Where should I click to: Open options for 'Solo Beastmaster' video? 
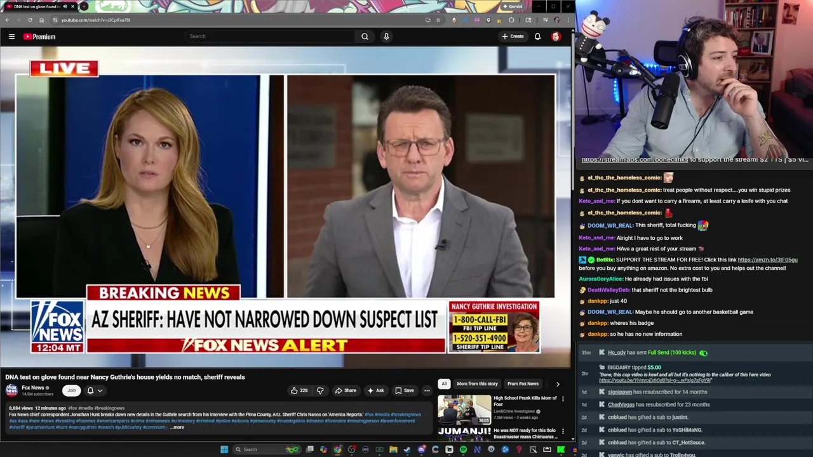pos(563,431)
